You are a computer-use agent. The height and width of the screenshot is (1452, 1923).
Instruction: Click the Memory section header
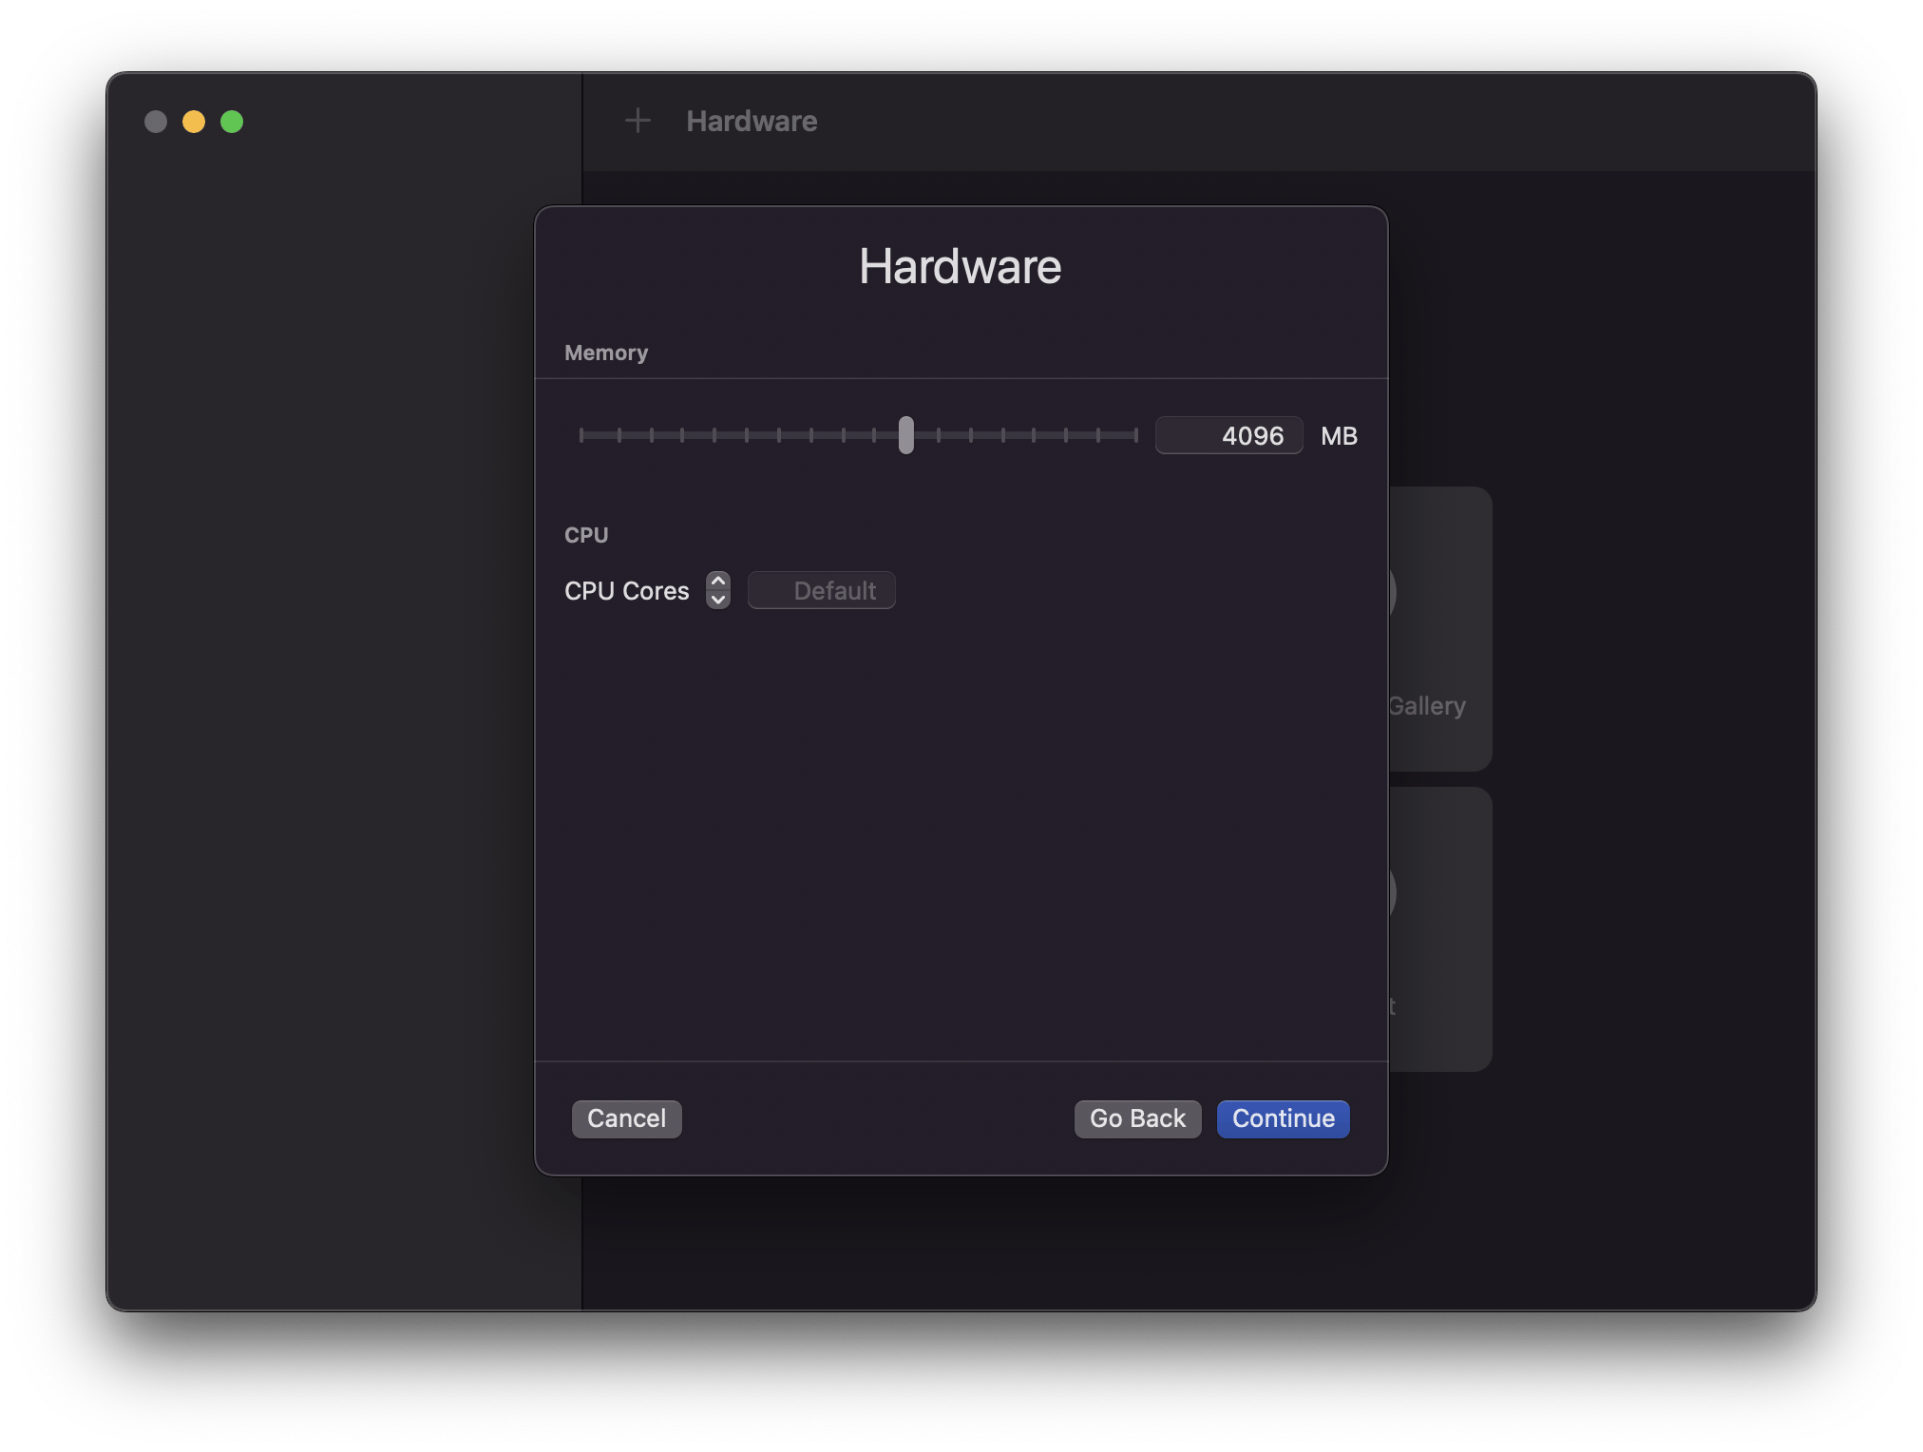(x=606, y=353)
